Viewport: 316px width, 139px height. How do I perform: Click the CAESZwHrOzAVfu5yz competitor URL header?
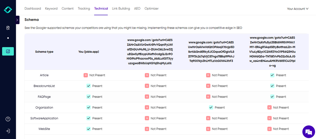coord(272,52)
